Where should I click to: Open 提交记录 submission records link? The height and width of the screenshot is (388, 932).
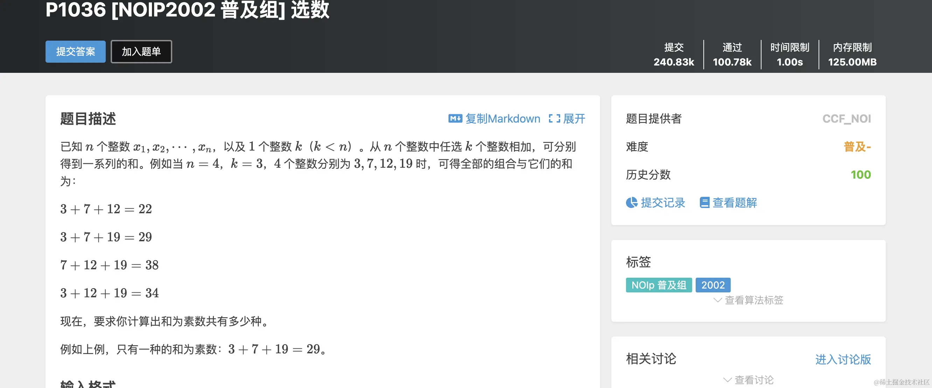click(662, 202)
